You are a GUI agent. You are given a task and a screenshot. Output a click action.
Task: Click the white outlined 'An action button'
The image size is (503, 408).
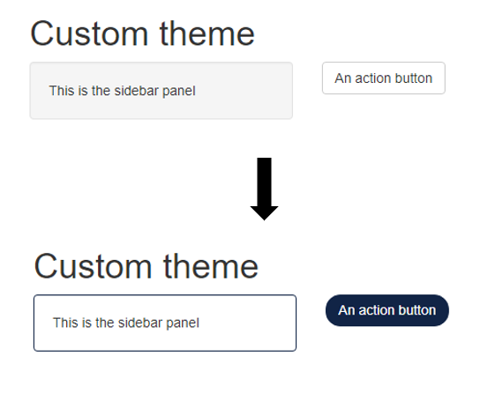(x=384, y=78)
